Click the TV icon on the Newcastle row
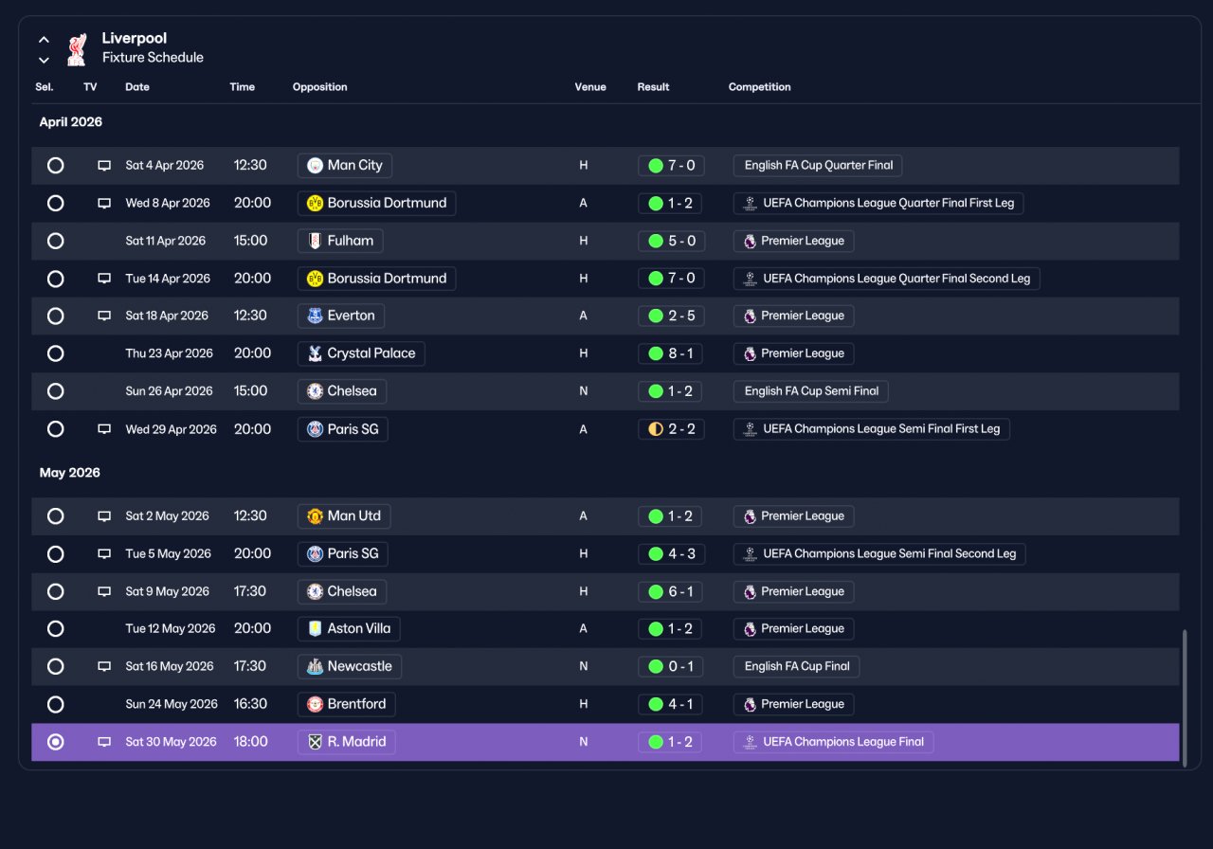This screenshot has width=1213, height=849. [x=104, y=666]
